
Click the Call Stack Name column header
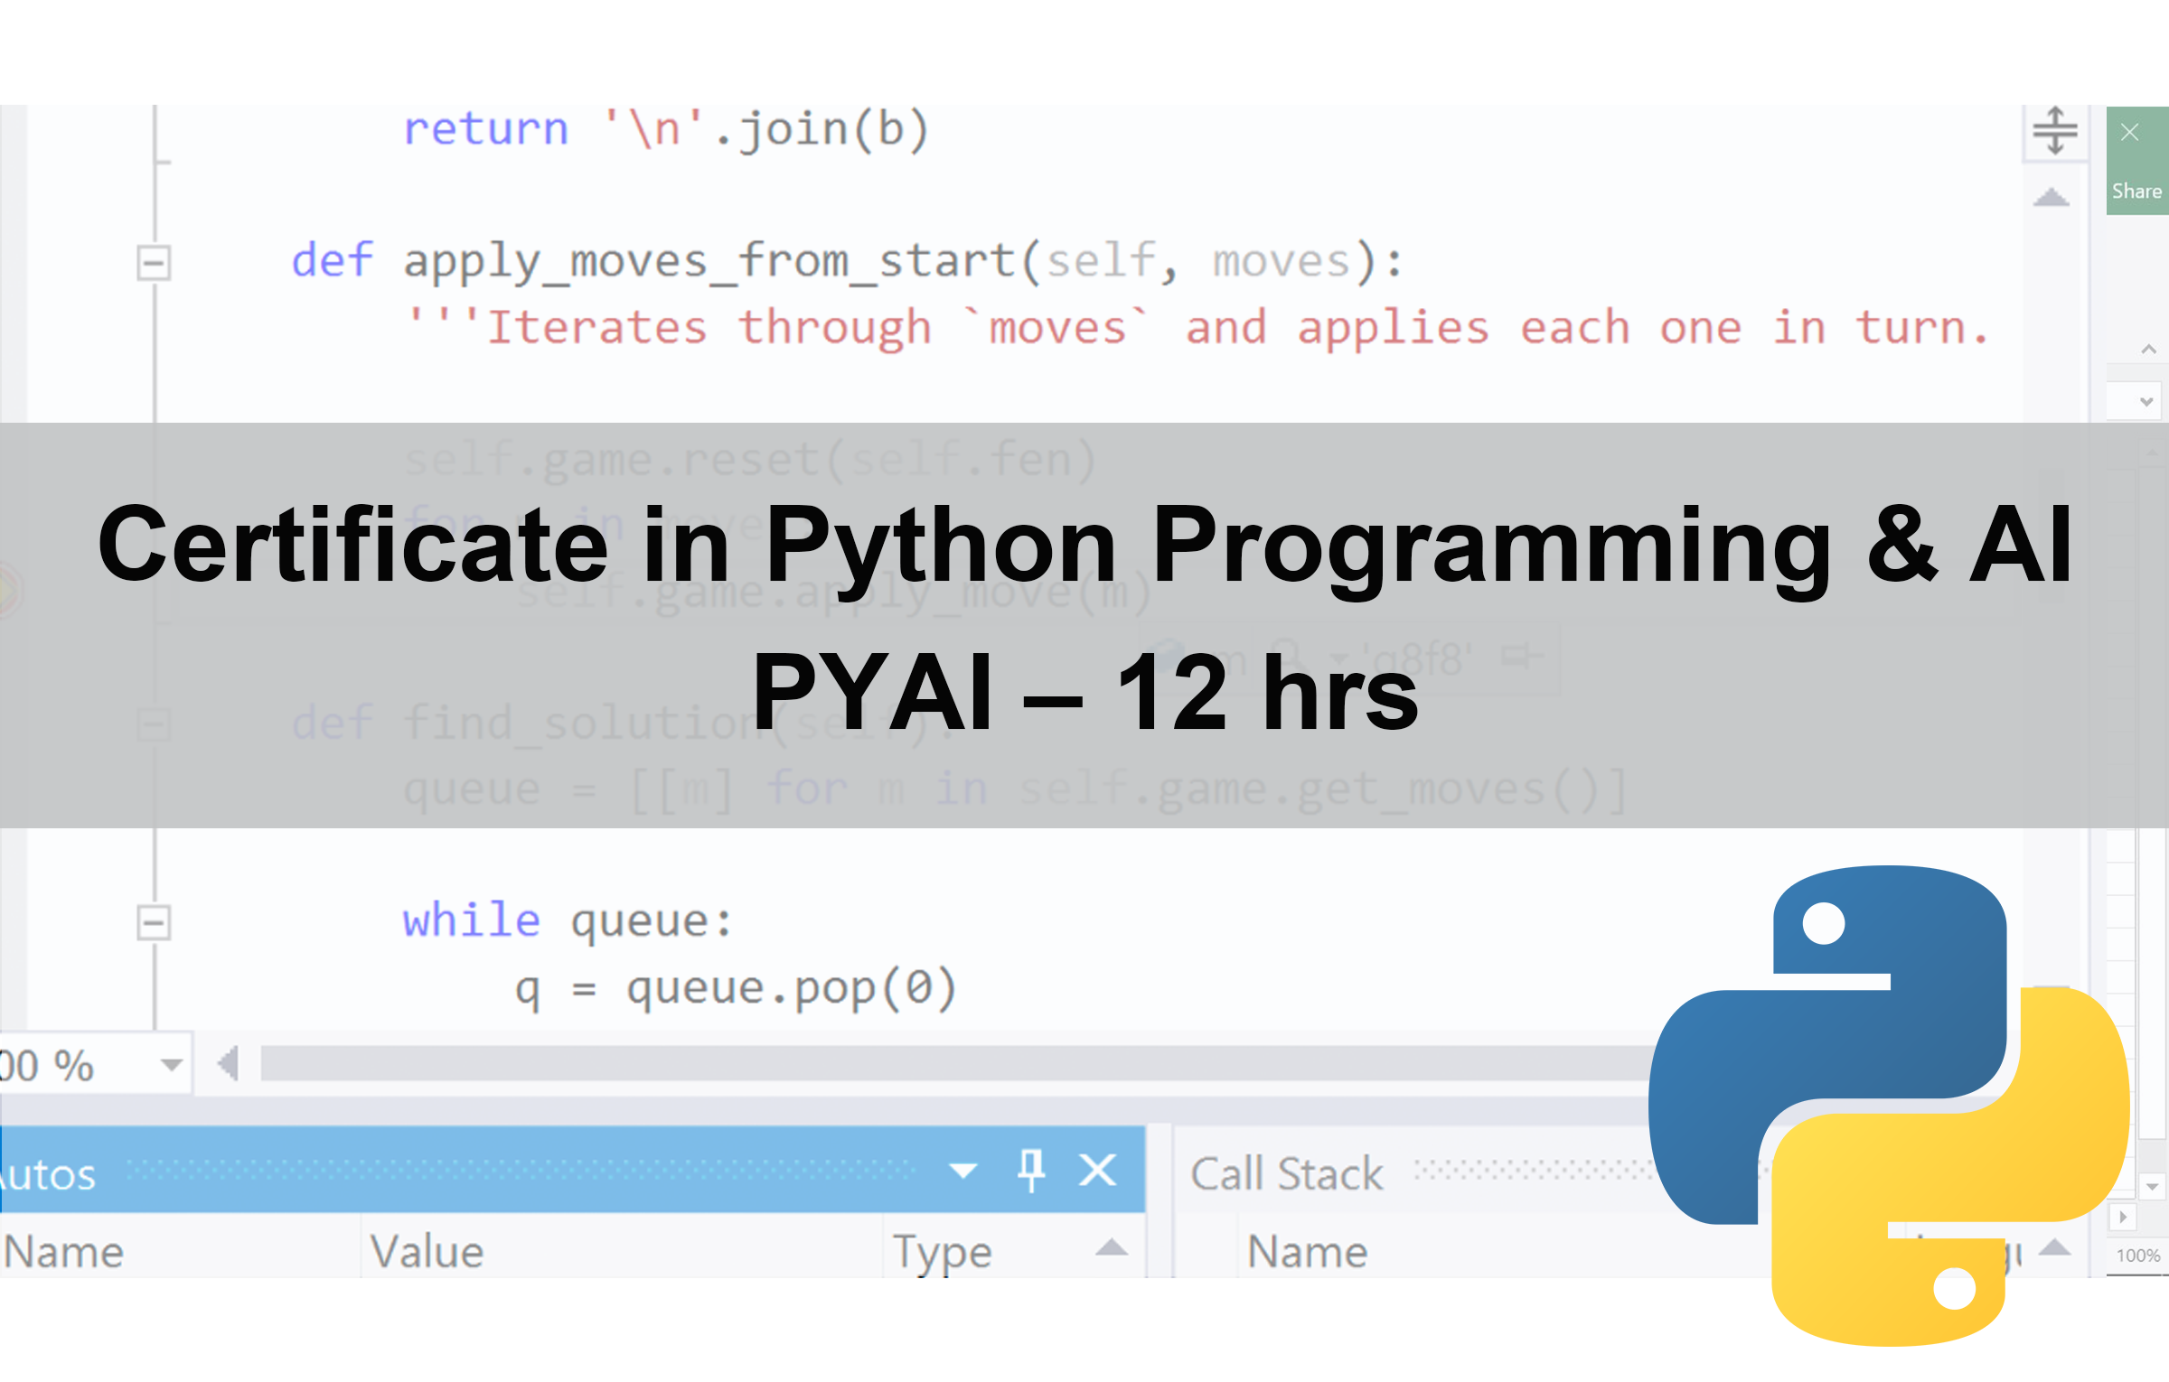[1307, 1252]
